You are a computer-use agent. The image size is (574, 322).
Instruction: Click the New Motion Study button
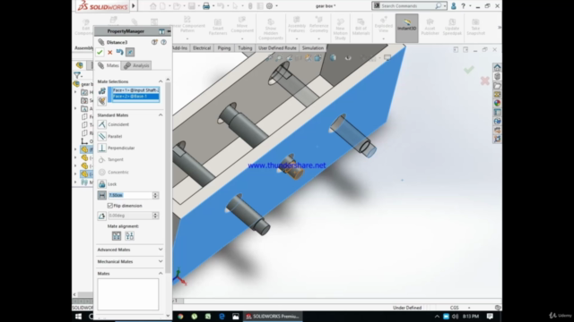click(340, 30)
